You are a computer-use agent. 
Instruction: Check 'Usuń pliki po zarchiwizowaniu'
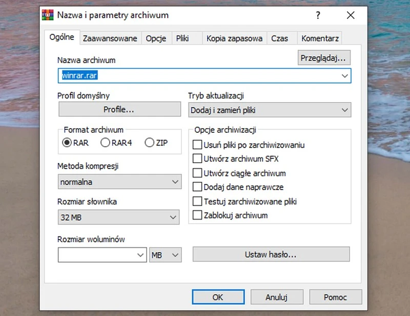tap(196, 145)
